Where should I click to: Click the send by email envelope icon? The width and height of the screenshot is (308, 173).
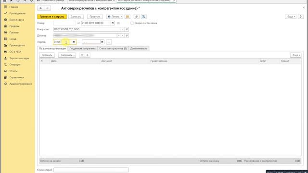tap(127, 17)
